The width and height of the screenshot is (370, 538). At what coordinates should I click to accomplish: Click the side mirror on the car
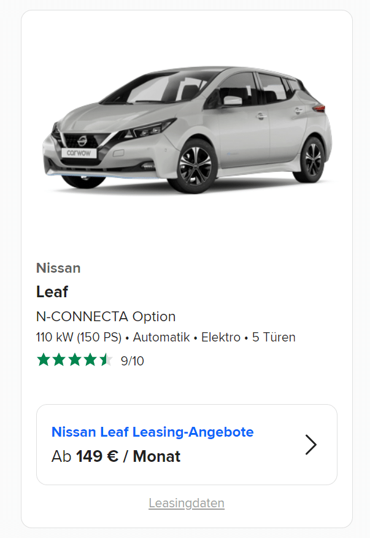click(233, 100)
